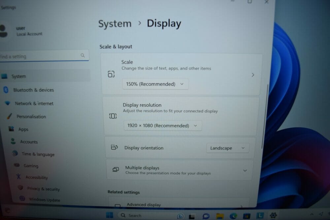The width and height of the screenshot is (330, 220).
Task: Click the Display orientation icon
Action: [x=114, y=147]
